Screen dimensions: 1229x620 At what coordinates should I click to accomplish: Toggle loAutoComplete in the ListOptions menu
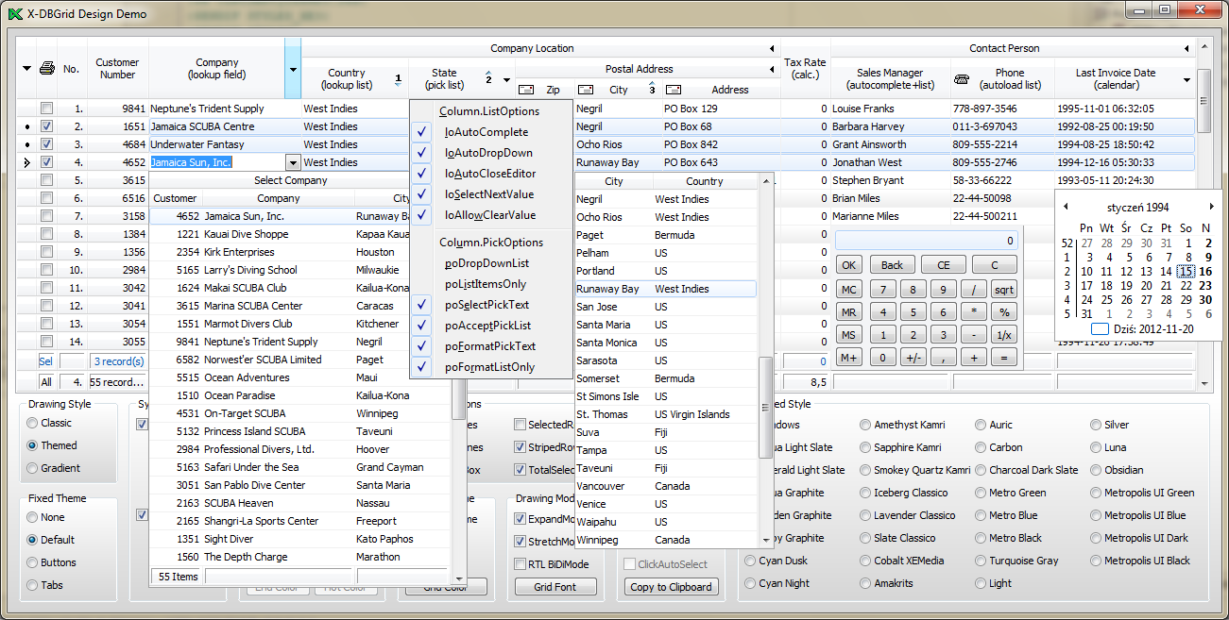[486, 132]
